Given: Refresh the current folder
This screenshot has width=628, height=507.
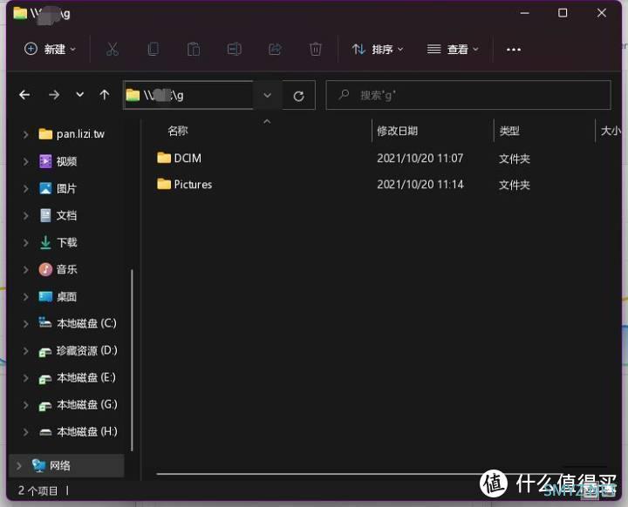Looking at the screenshot, I should tap(299, 96).
